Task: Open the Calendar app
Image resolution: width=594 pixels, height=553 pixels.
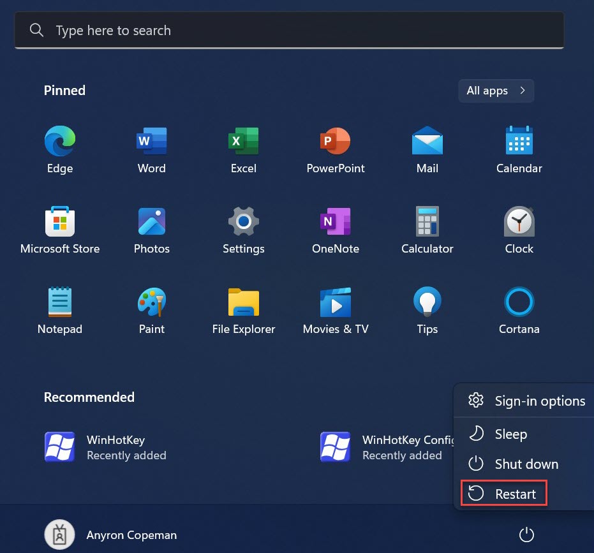Action: click(519, 150)
